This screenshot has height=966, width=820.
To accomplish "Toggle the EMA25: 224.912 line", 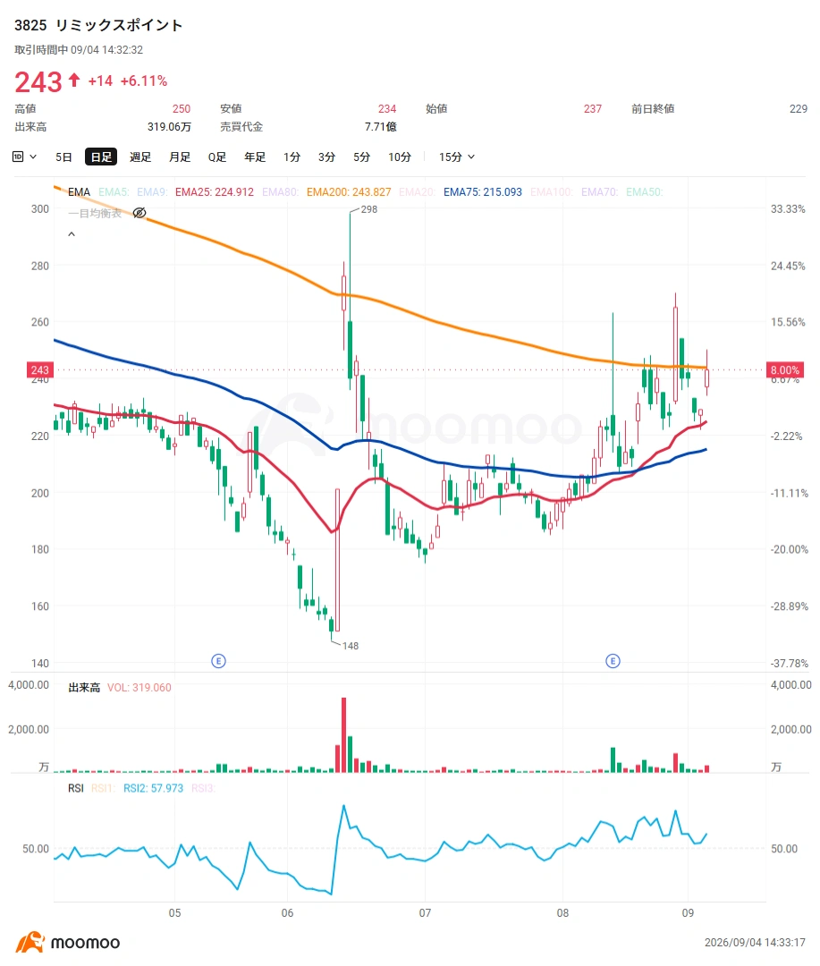I will click(215, 192).
